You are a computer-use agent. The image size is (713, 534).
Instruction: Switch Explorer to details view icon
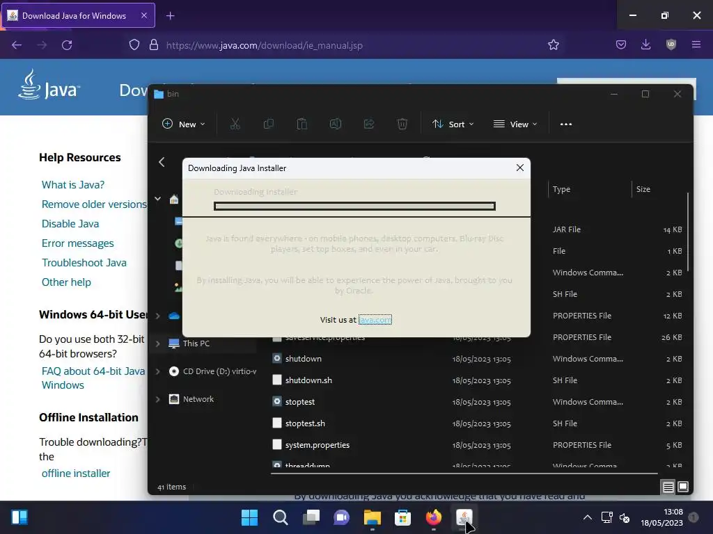[668, 487]
